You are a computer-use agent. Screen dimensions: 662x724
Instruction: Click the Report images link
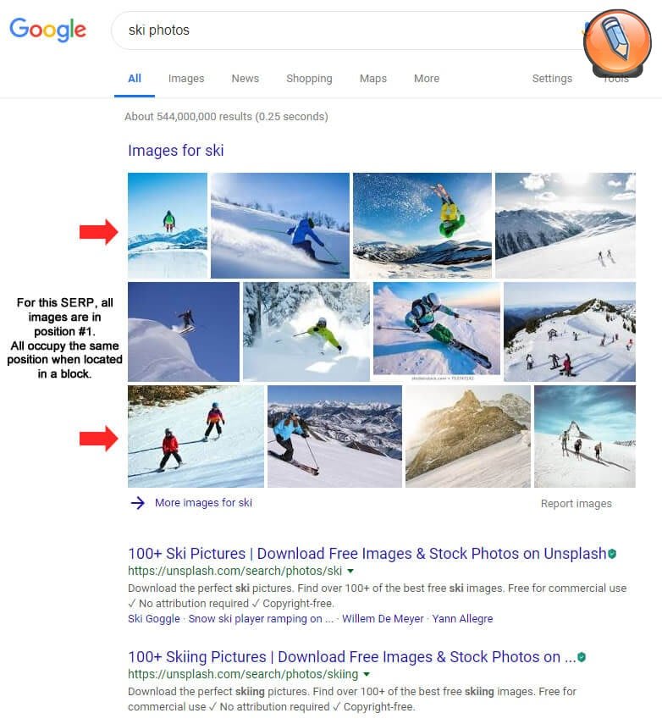point(576,504)
